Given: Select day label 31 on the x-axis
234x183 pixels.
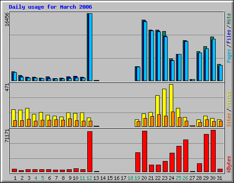Looking at the screenshot, I should [219, 178].
